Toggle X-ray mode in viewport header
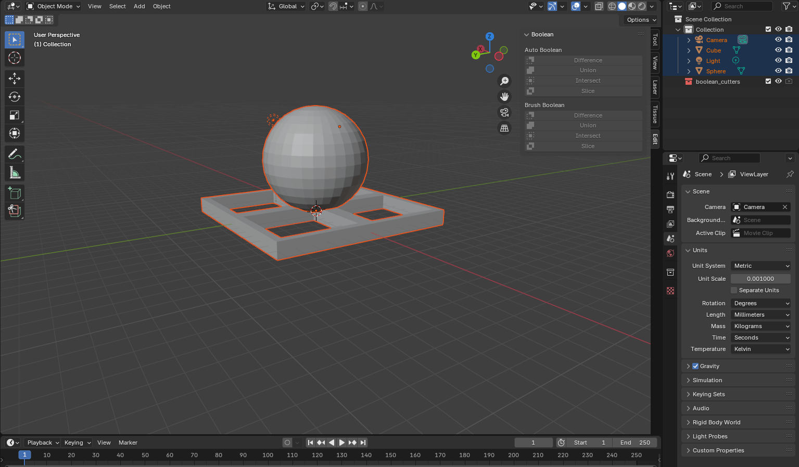 pyautogui.click(x=599, y=6)
